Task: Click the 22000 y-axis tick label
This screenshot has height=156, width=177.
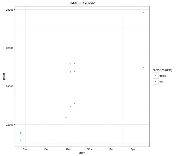Action: coord(10,125)
